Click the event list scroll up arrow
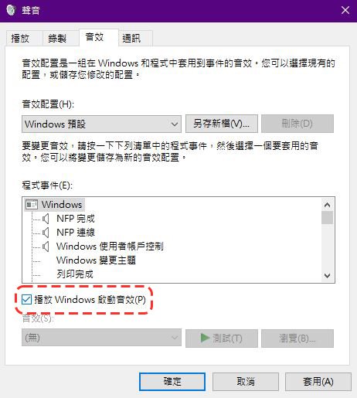Screen dimensions: 357x398 tap(327, 205)
